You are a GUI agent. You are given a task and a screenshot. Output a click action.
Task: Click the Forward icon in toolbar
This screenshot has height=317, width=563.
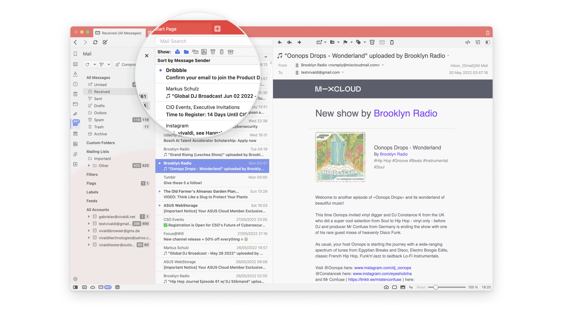pyautogui.click(x=299, y=42)
